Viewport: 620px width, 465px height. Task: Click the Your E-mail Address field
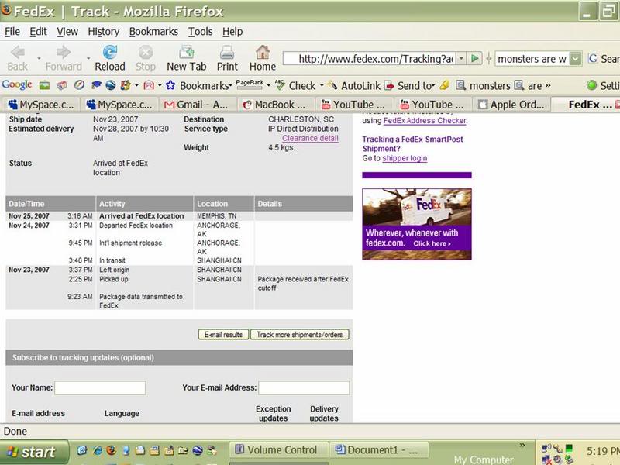pyautogui.click(x=304, y=387)
